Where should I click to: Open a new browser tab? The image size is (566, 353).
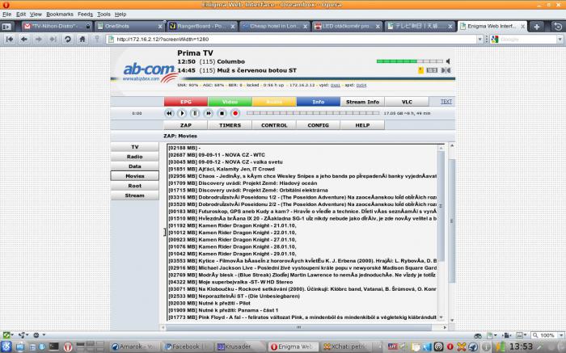tap(536, 27)
